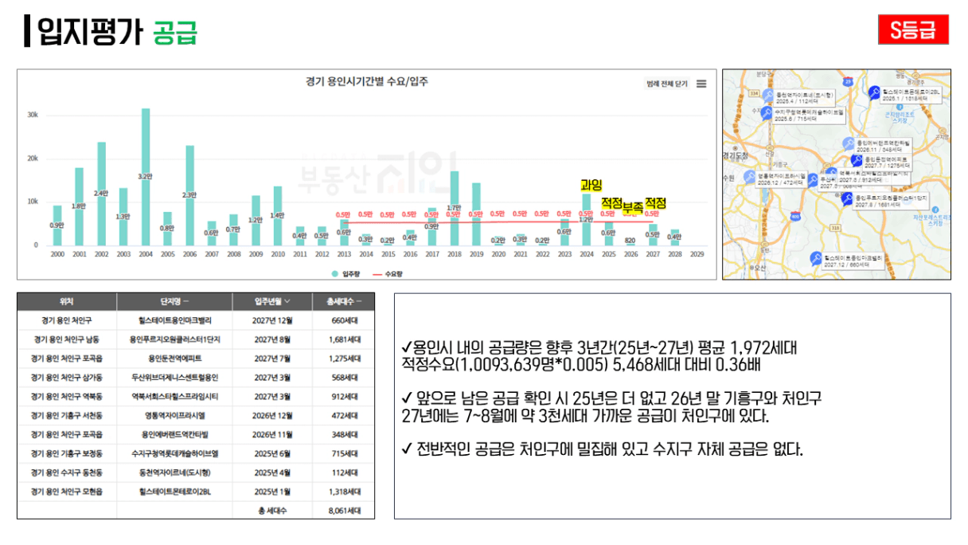Screen dimensions: 968x545
Task: Click the 2018 bar labeled 1.7만
Action: point(455,209)
